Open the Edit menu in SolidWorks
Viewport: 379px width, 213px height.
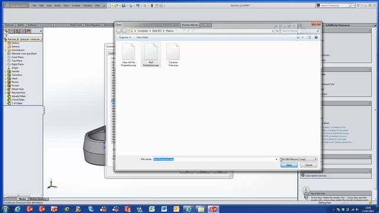pos(41,5)
